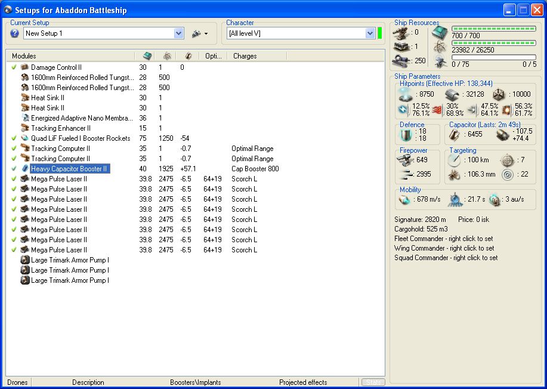
Task: Click the Stats button
Action: 372,382
